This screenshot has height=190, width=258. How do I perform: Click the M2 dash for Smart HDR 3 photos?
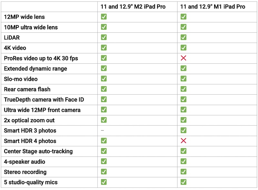tap(102, 131)
